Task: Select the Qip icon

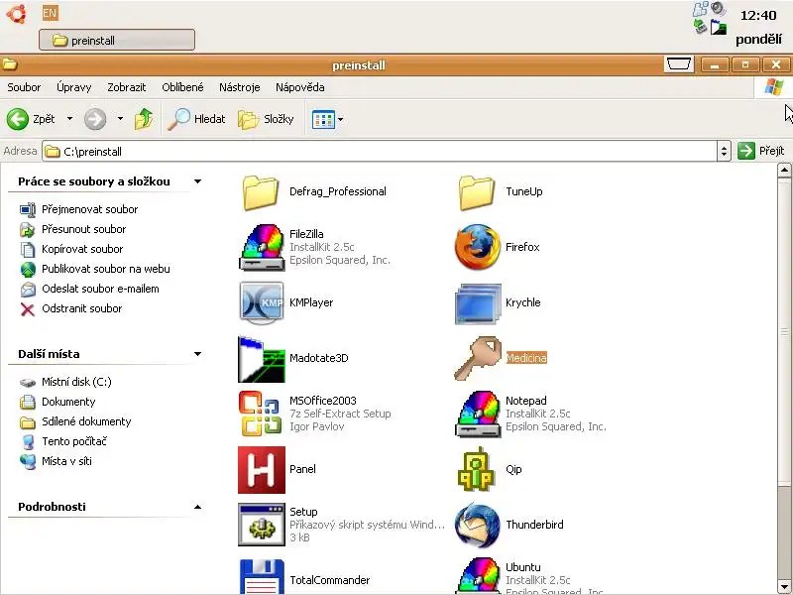Action: [478, 469]
